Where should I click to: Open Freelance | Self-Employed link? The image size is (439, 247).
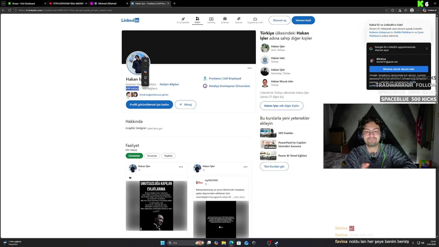point(225,78)
